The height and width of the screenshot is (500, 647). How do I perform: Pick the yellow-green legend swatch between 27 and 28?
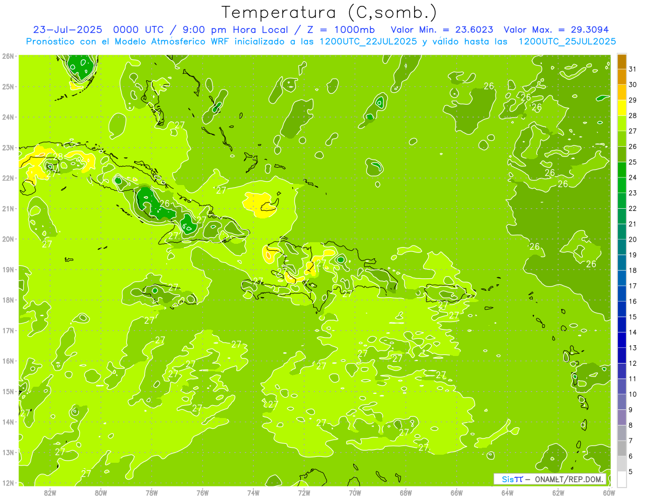coord(622,124)
